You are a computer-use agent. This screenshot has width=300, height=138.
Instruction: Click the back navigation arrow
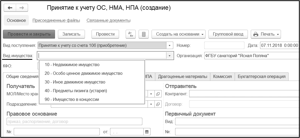11,8
